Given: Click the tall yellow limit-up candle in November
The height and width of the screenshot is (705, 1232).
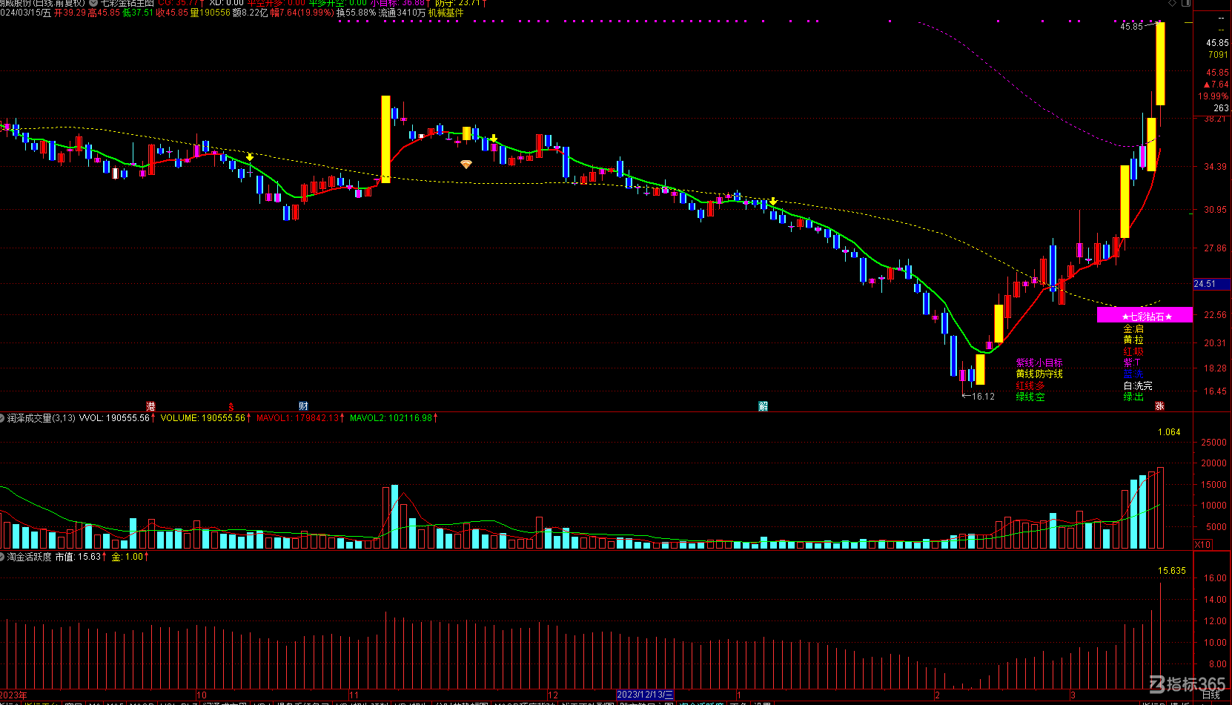Looking at the screenshot, I should click(385, 139).
